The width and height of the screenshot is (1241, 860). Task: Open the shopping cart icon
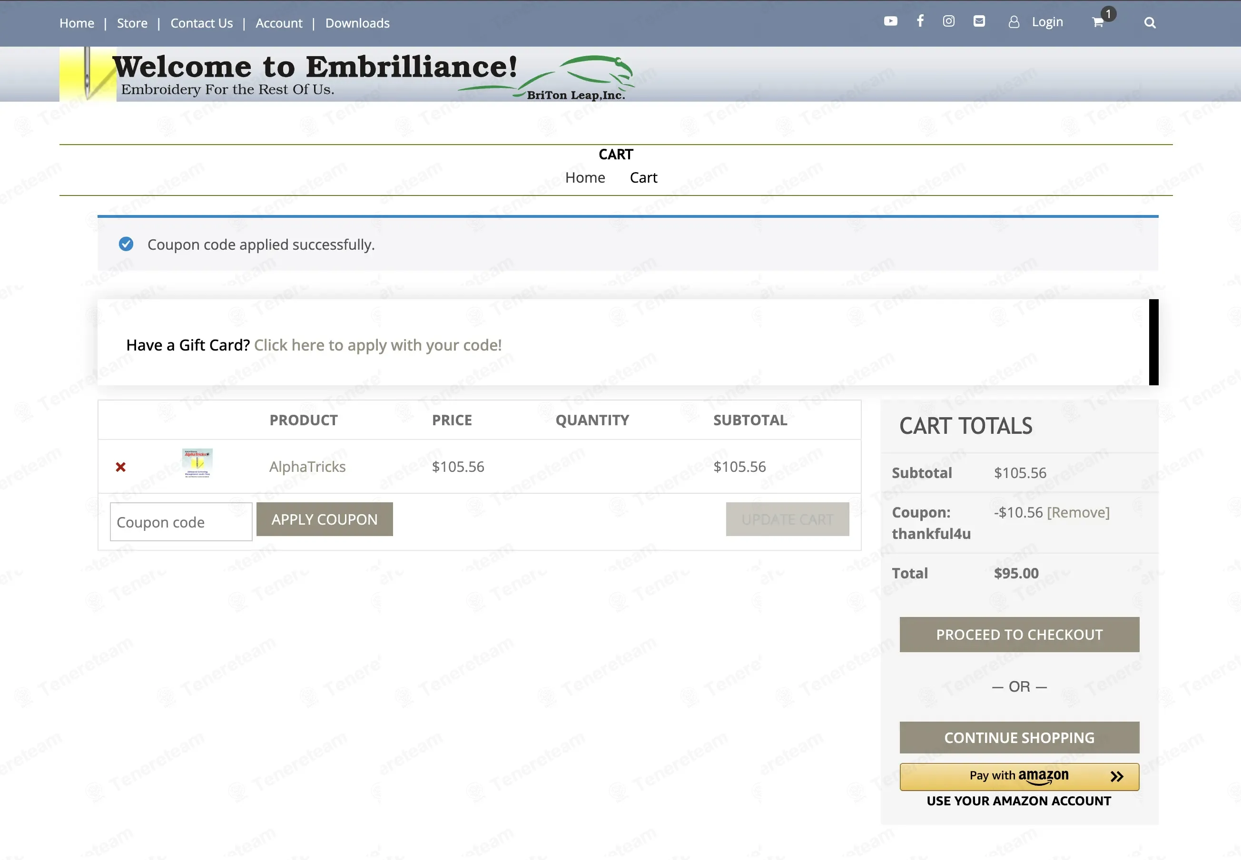tap(1098, 23)
